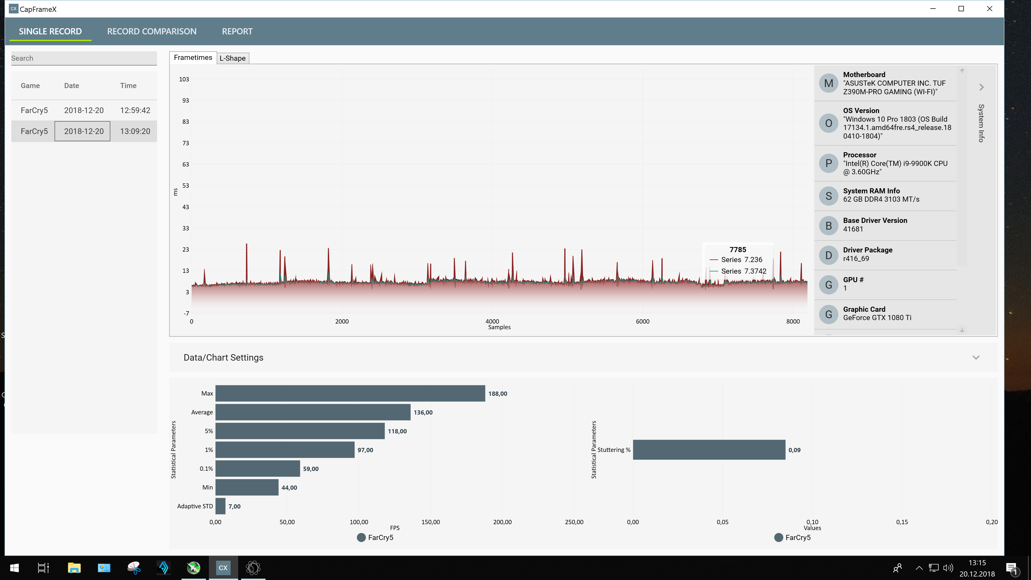Click the Base Driver Version 'B' icon
1031x580 pixels.
[x=829, y=226]
